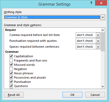109x102 pixels.
Task: Uncheck the Questions checkbox
Action: coord(11,86)
